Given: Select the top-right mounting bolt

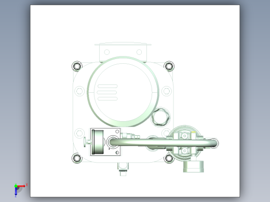Looking at the screenshot, I should click(x=169, y=66).
